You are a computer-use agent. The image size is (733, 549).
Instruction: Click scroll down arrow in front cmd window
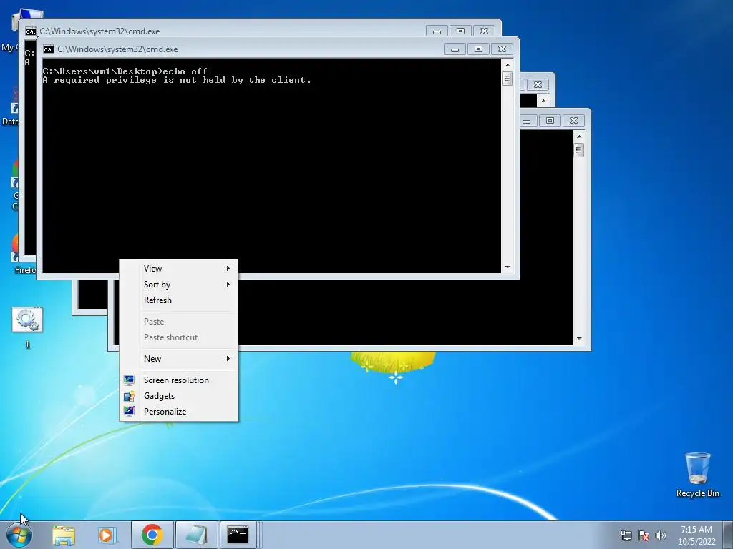[x=508, y=267]
